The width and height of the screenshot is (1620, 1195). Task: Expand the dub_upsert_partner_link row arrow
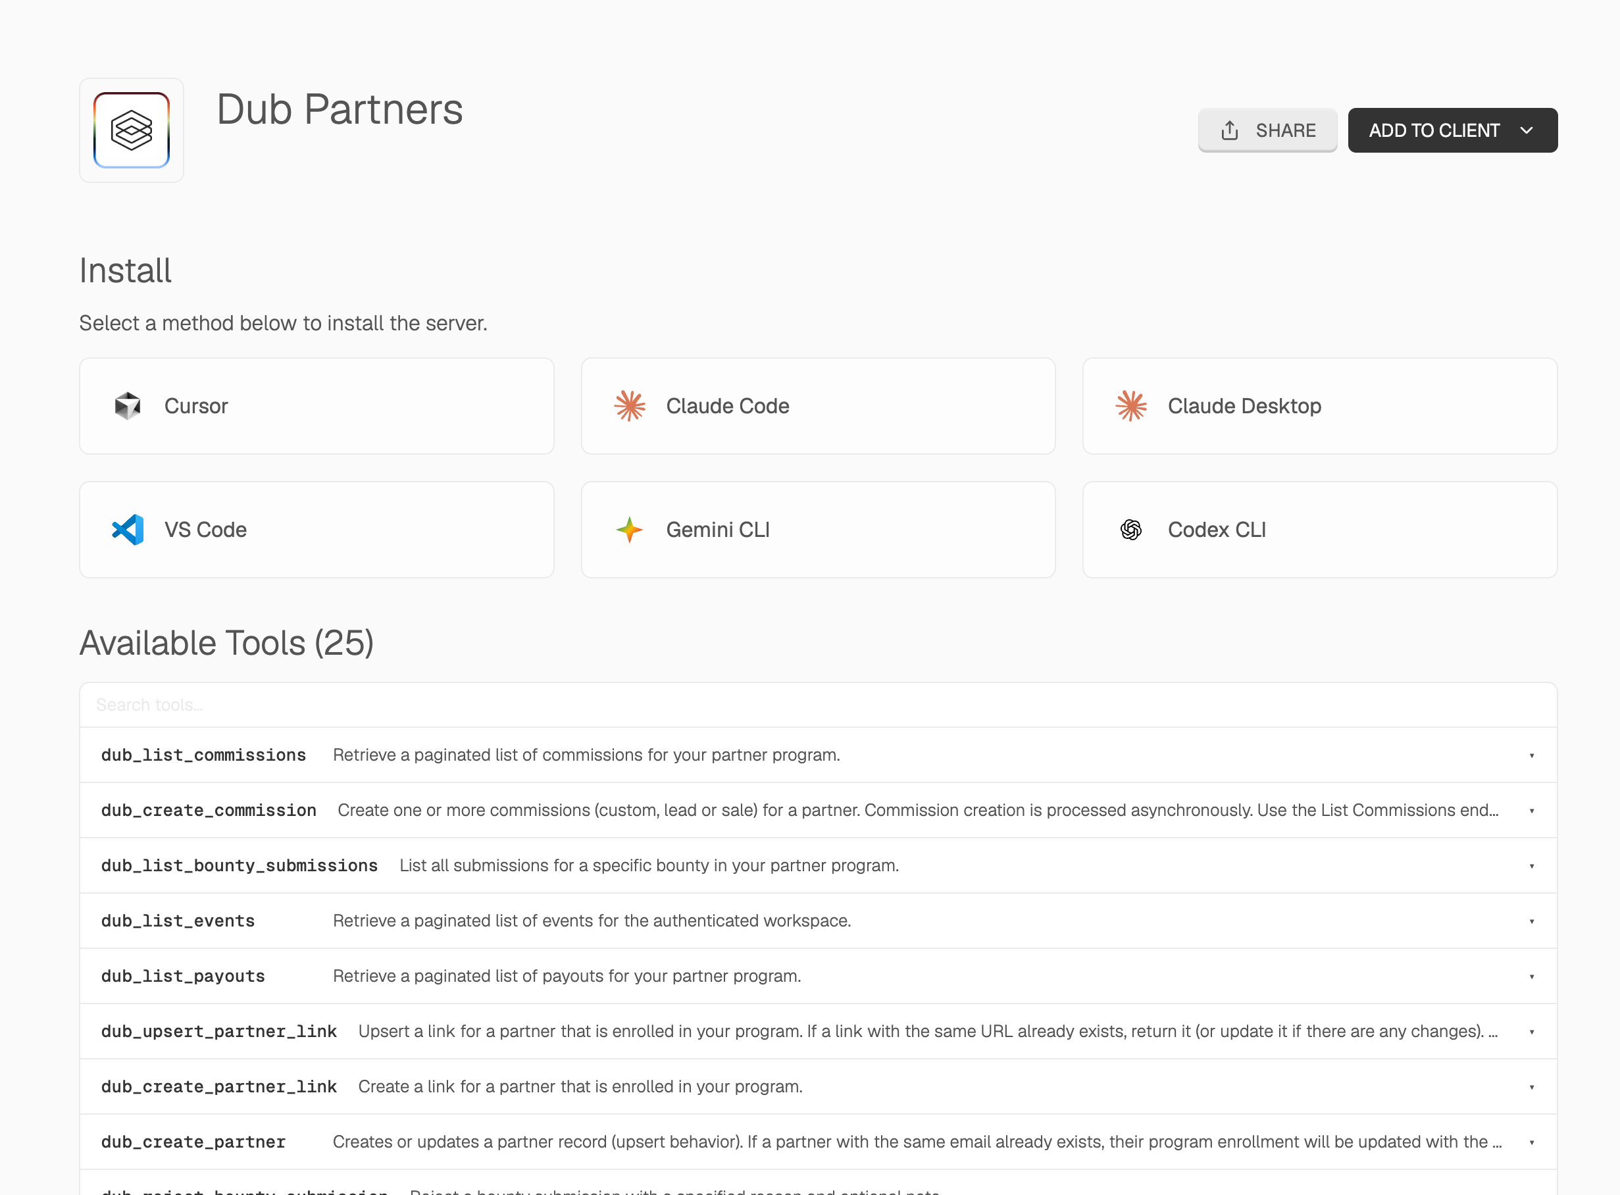1531,1032
